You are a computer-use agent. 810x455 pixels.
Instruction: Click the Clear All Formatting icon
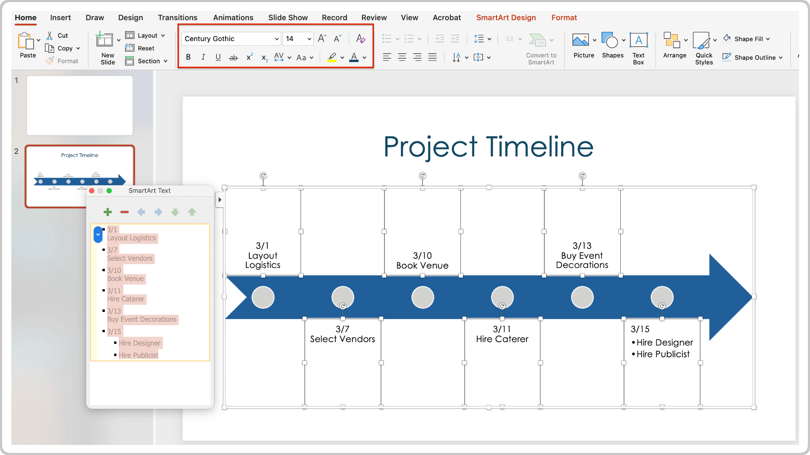[x=360, y=39]
